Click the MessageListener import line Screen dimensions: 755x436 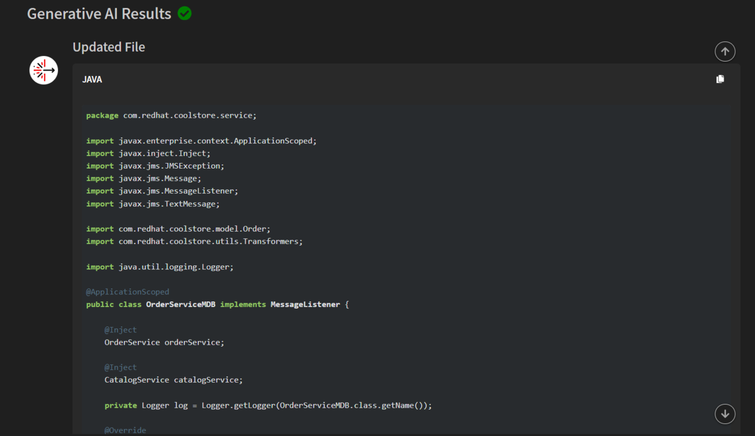[x=162, y=191]
